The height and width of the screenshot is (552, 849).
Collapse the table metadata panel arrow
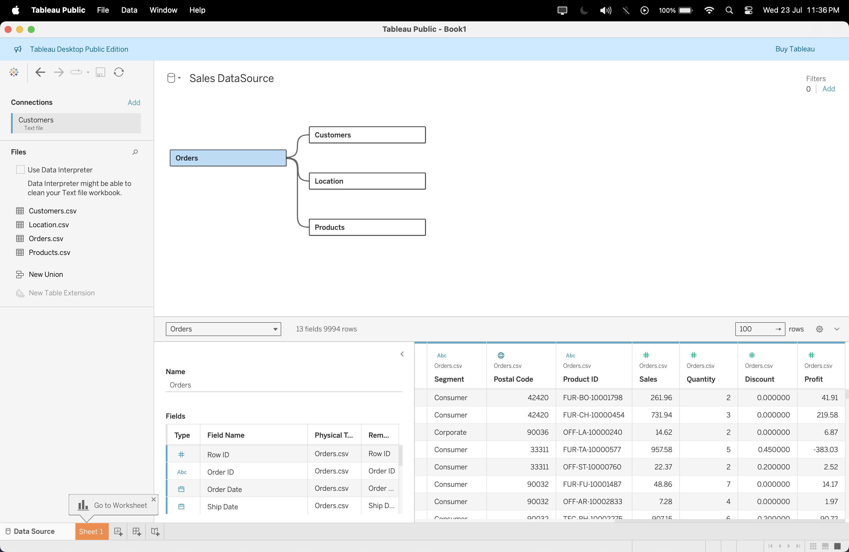click(402, 354)
